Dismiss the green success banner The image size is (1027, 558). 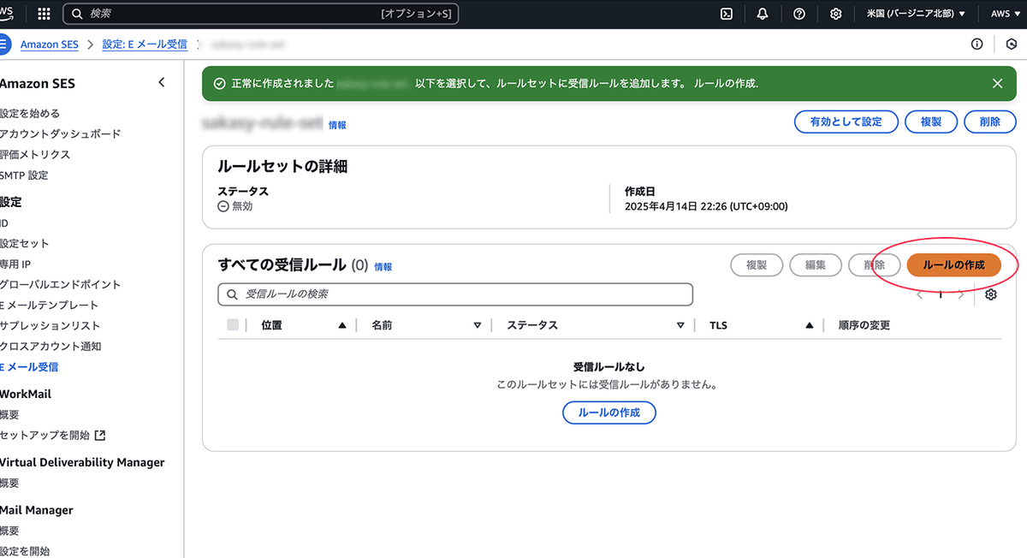[x=997, y=83]
